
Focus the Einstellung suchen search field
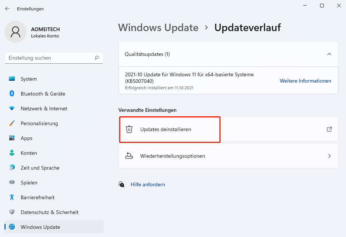pos(50,58)
